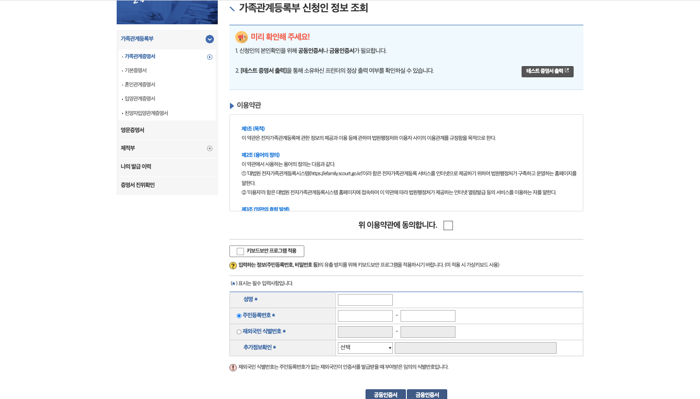Viewport: 700px width, 399px height.
Task: Click the second 주민등록번호 input field
Action: 428,316
